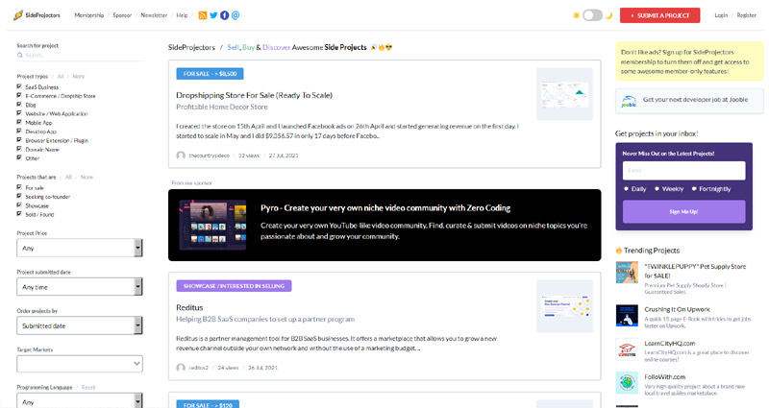Toggle E-Commerce / Dropship Store checkbox
The height and width of the screenshot is (408, 769).
(x=19, y=95)
